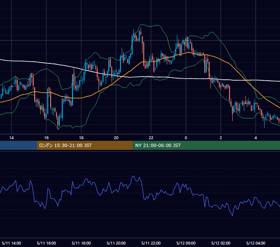Viewport: 280px width, 247px height.
Task: Click the 16 hour label on chart axis
Action: tap(47, 138)
